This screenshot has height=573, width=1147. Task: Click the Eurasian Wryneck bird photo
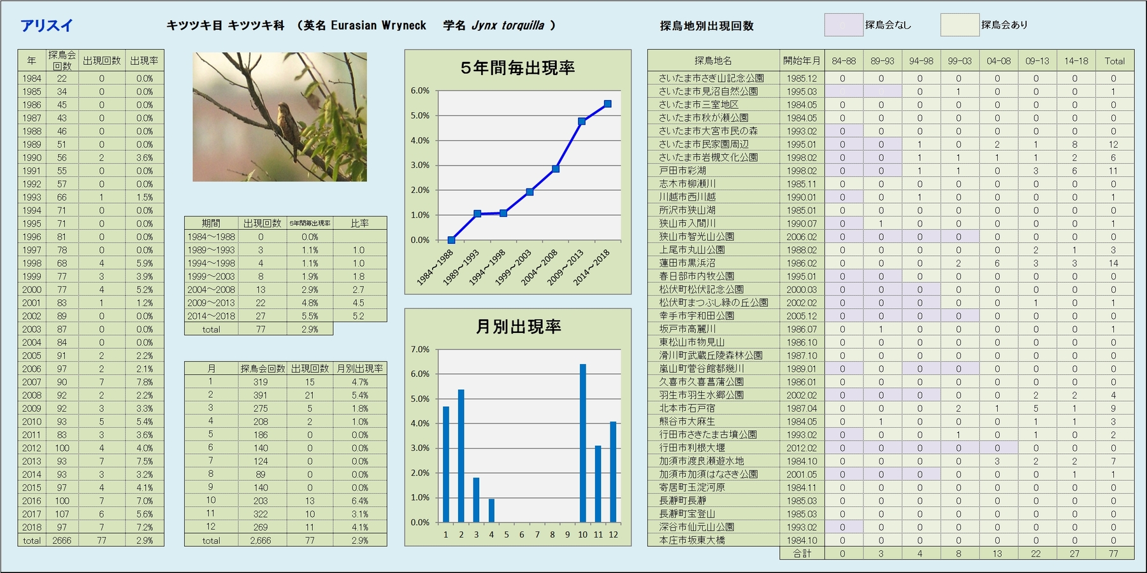point(280,117)
